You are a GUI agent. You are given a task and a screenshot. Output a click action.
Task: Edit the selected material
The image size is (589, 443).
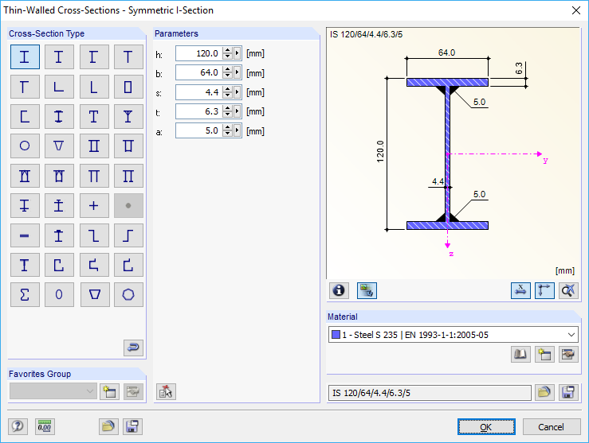pos(568,354)
